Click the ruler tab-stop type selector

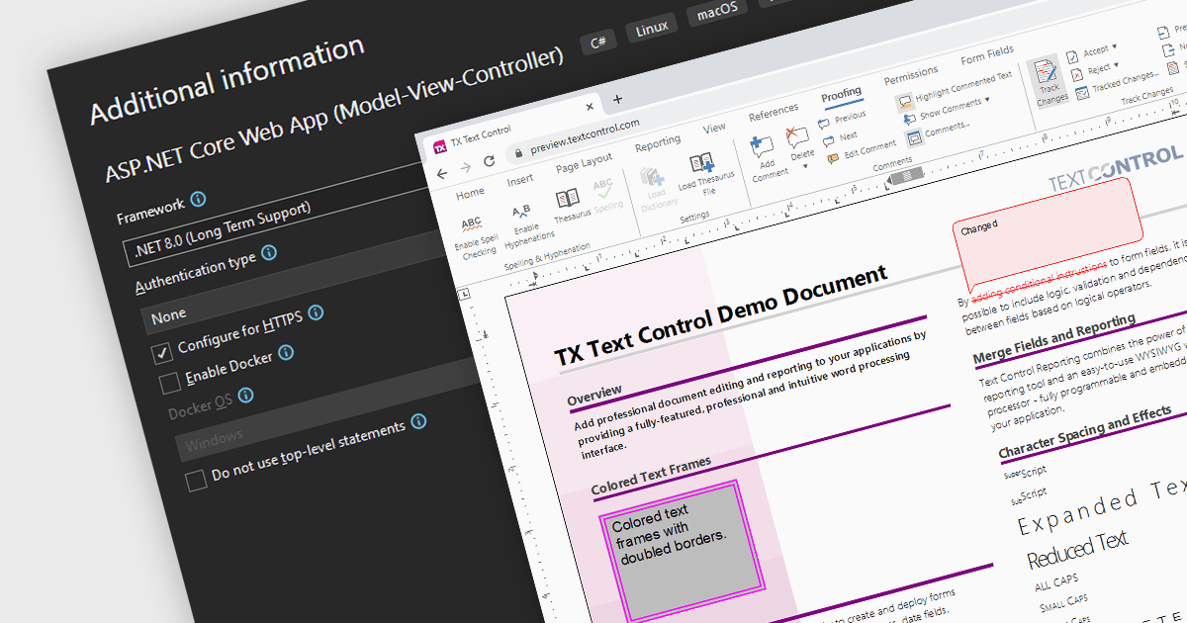pyautogui.click(x=465, y=295)
